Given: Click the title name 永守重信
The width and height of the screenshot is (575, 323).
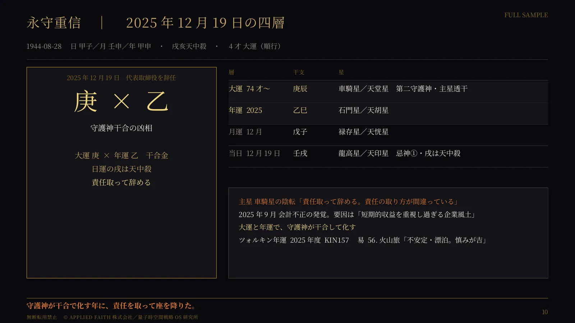Looking at the screenshot, I should (x=54, y=23).
